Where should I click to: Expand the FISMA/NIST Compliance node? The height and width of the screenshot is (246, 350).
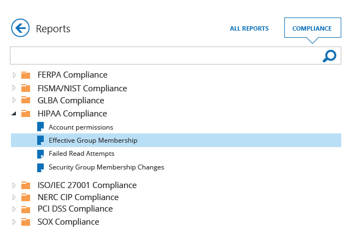(x=14, y=89)
